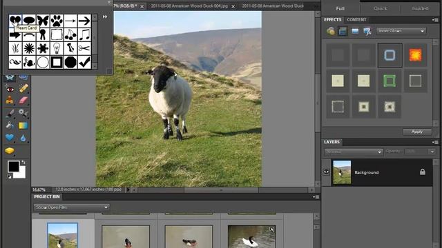Expand shape picker options double arrow

click(x=105, y=17)
